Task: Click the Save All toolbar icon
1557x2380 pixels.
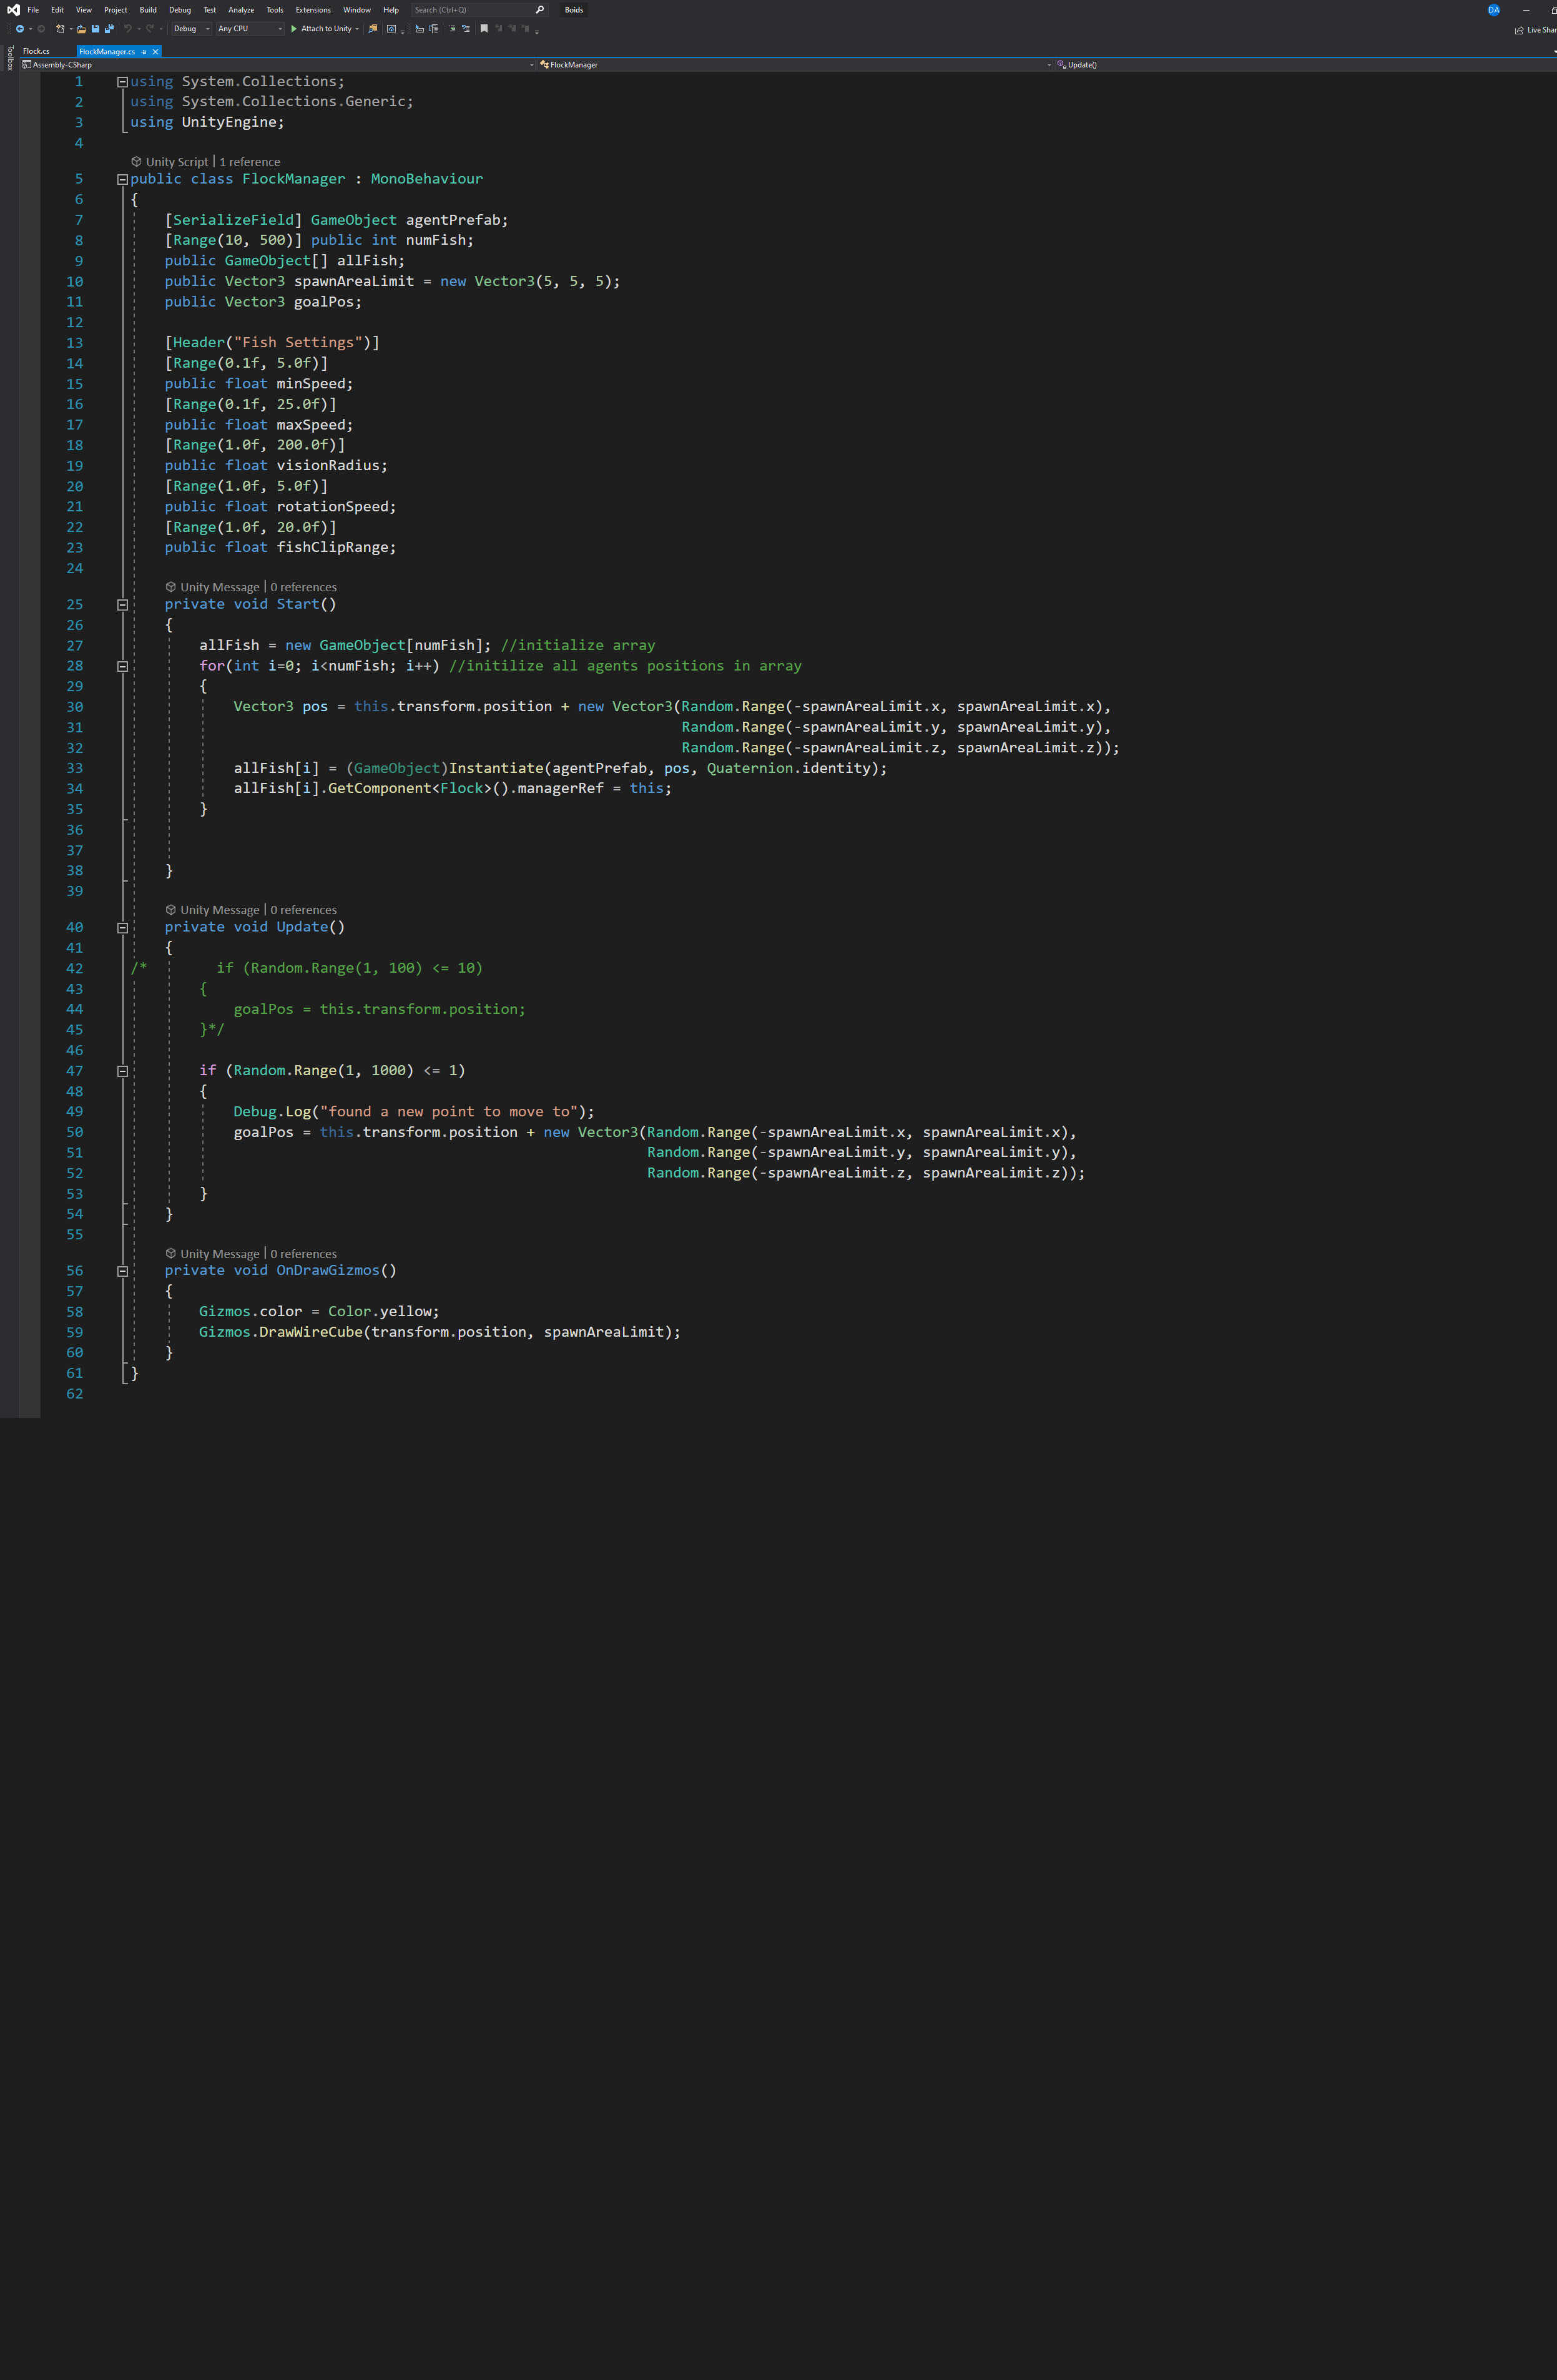Action: 109,29
